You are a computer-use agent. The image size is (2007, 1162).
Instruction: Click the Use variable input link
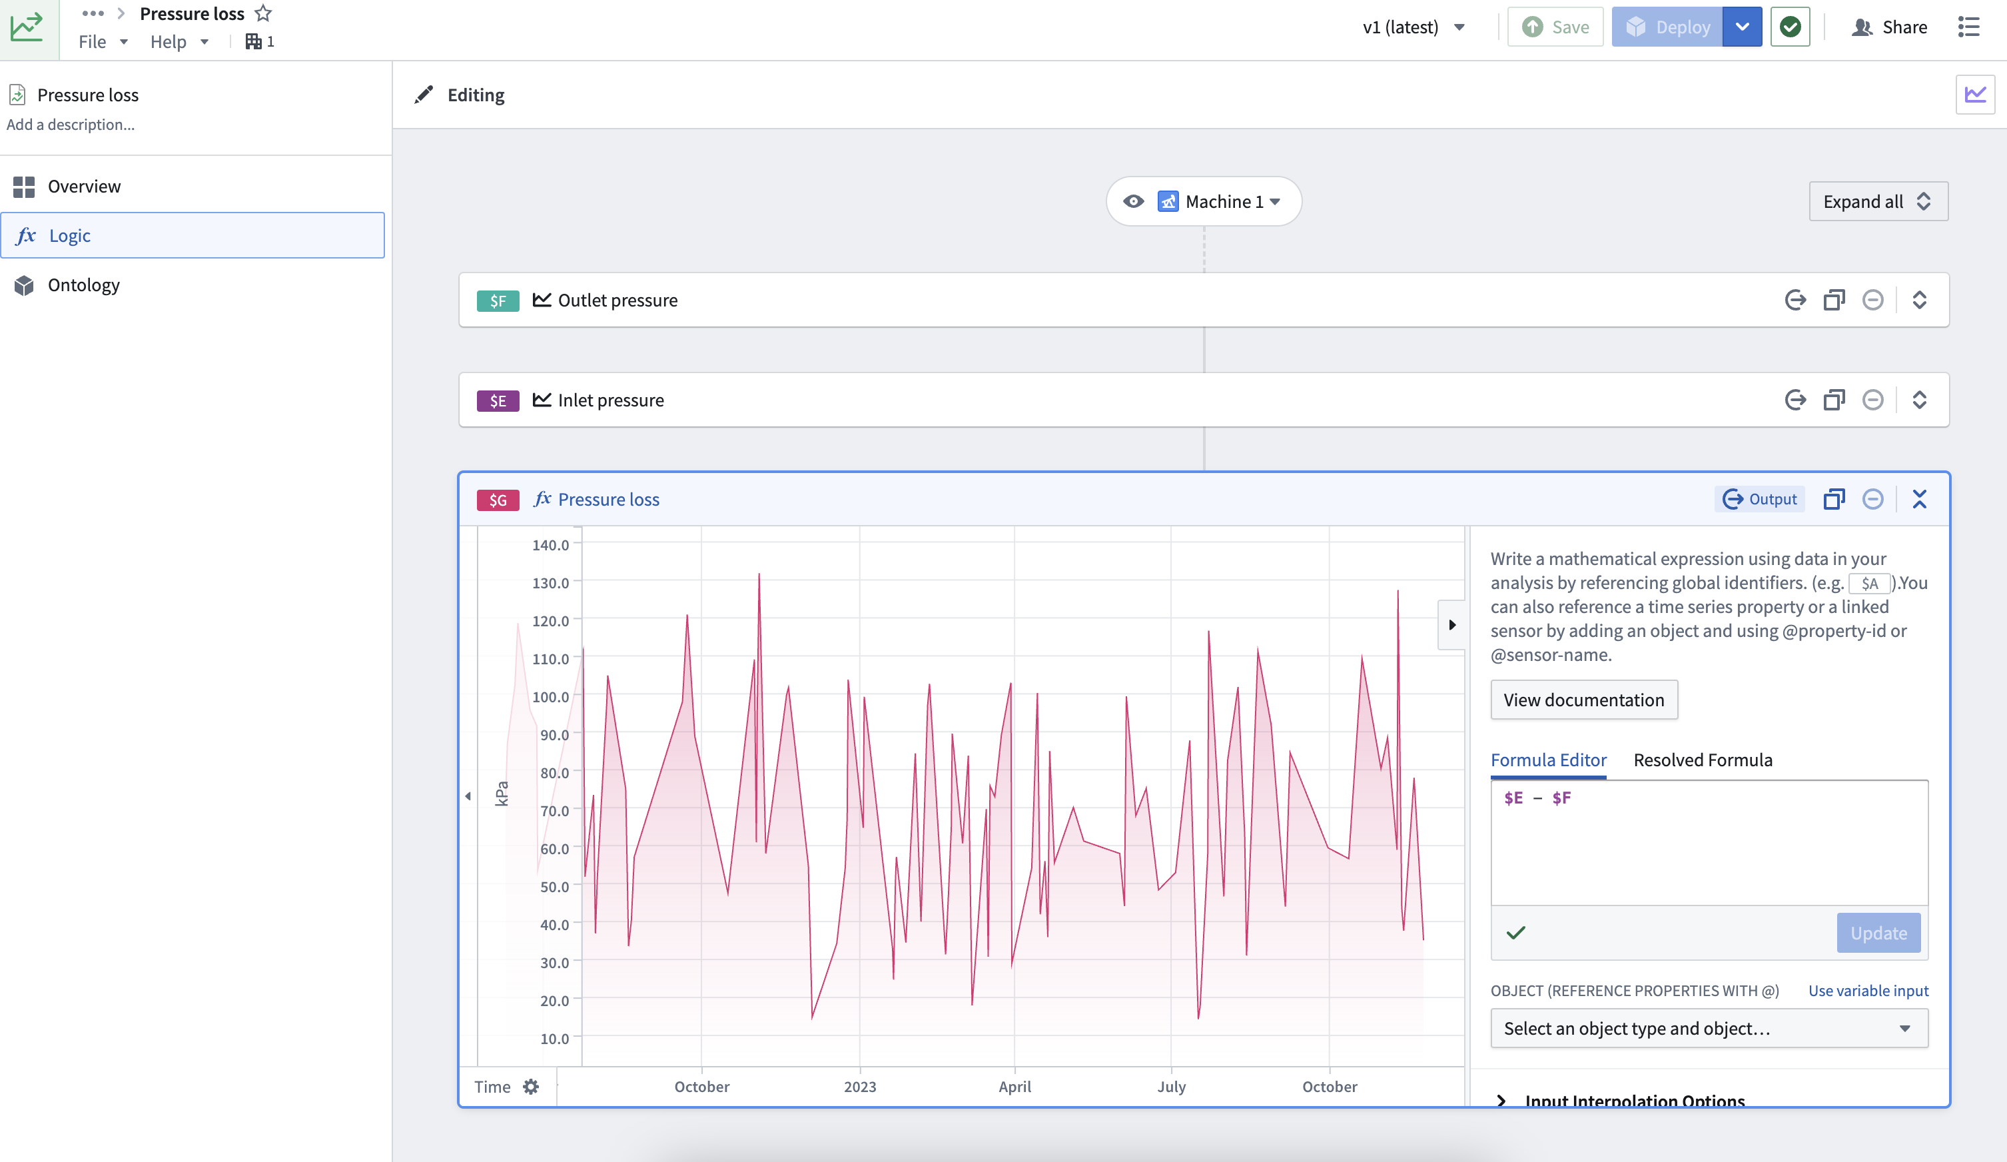1868,990
